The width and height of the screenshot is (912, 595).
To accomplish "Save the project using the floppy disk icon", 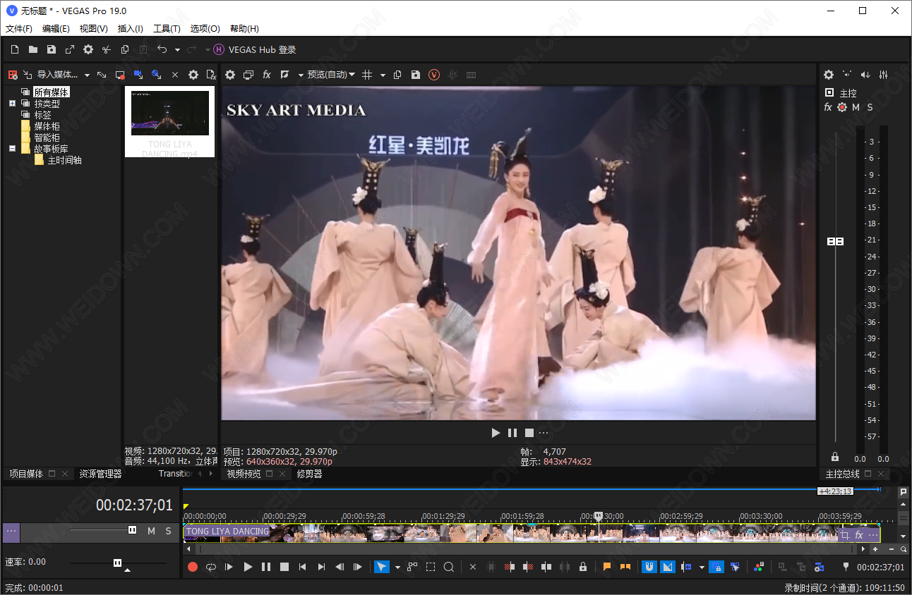I will point(52,49).
